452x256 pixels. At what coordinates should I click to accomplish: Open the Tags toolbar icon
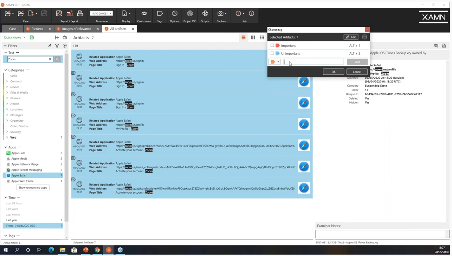160,14
